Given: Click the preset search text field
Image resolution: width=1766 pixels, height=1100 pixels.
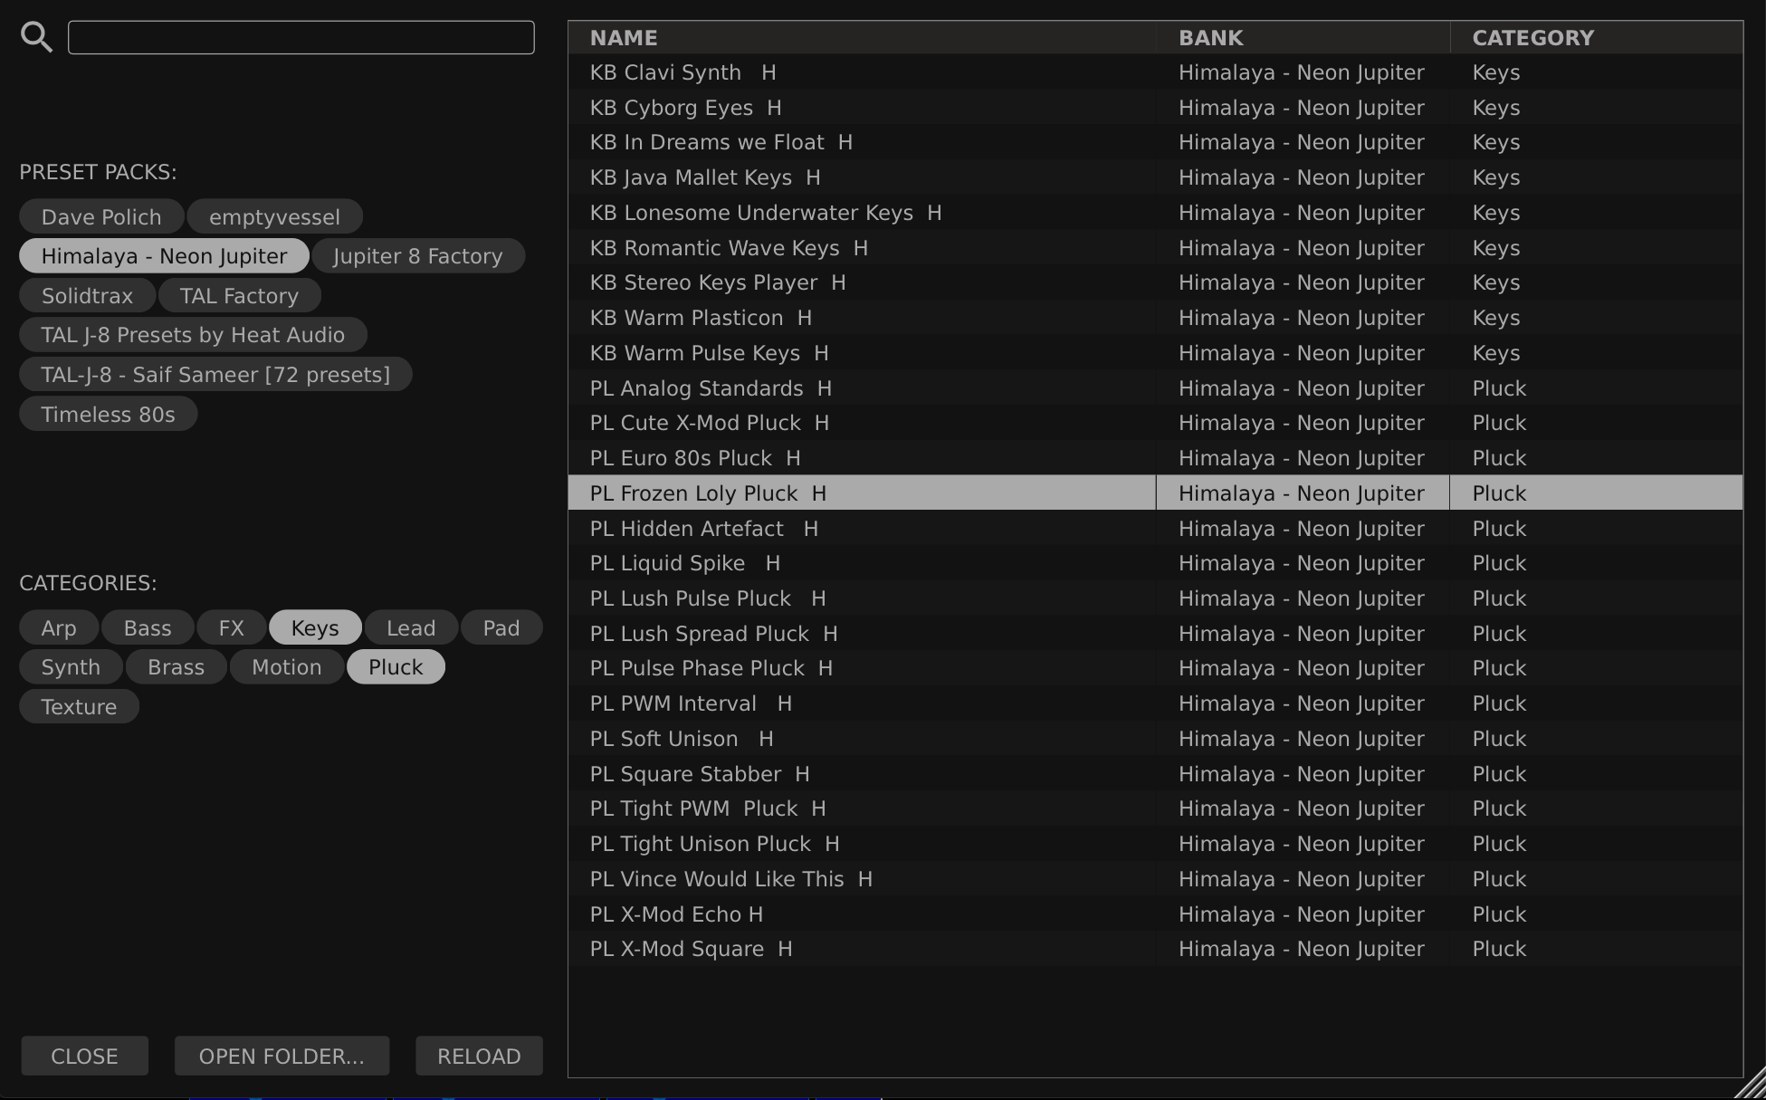Looking at the screenshot, I should tap(301, 37).
